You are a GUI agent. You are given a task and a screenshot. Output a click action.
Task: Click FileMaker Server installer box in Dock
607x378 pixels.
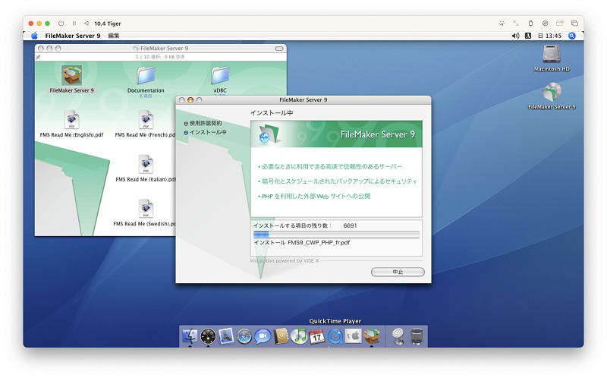(372, 336)
